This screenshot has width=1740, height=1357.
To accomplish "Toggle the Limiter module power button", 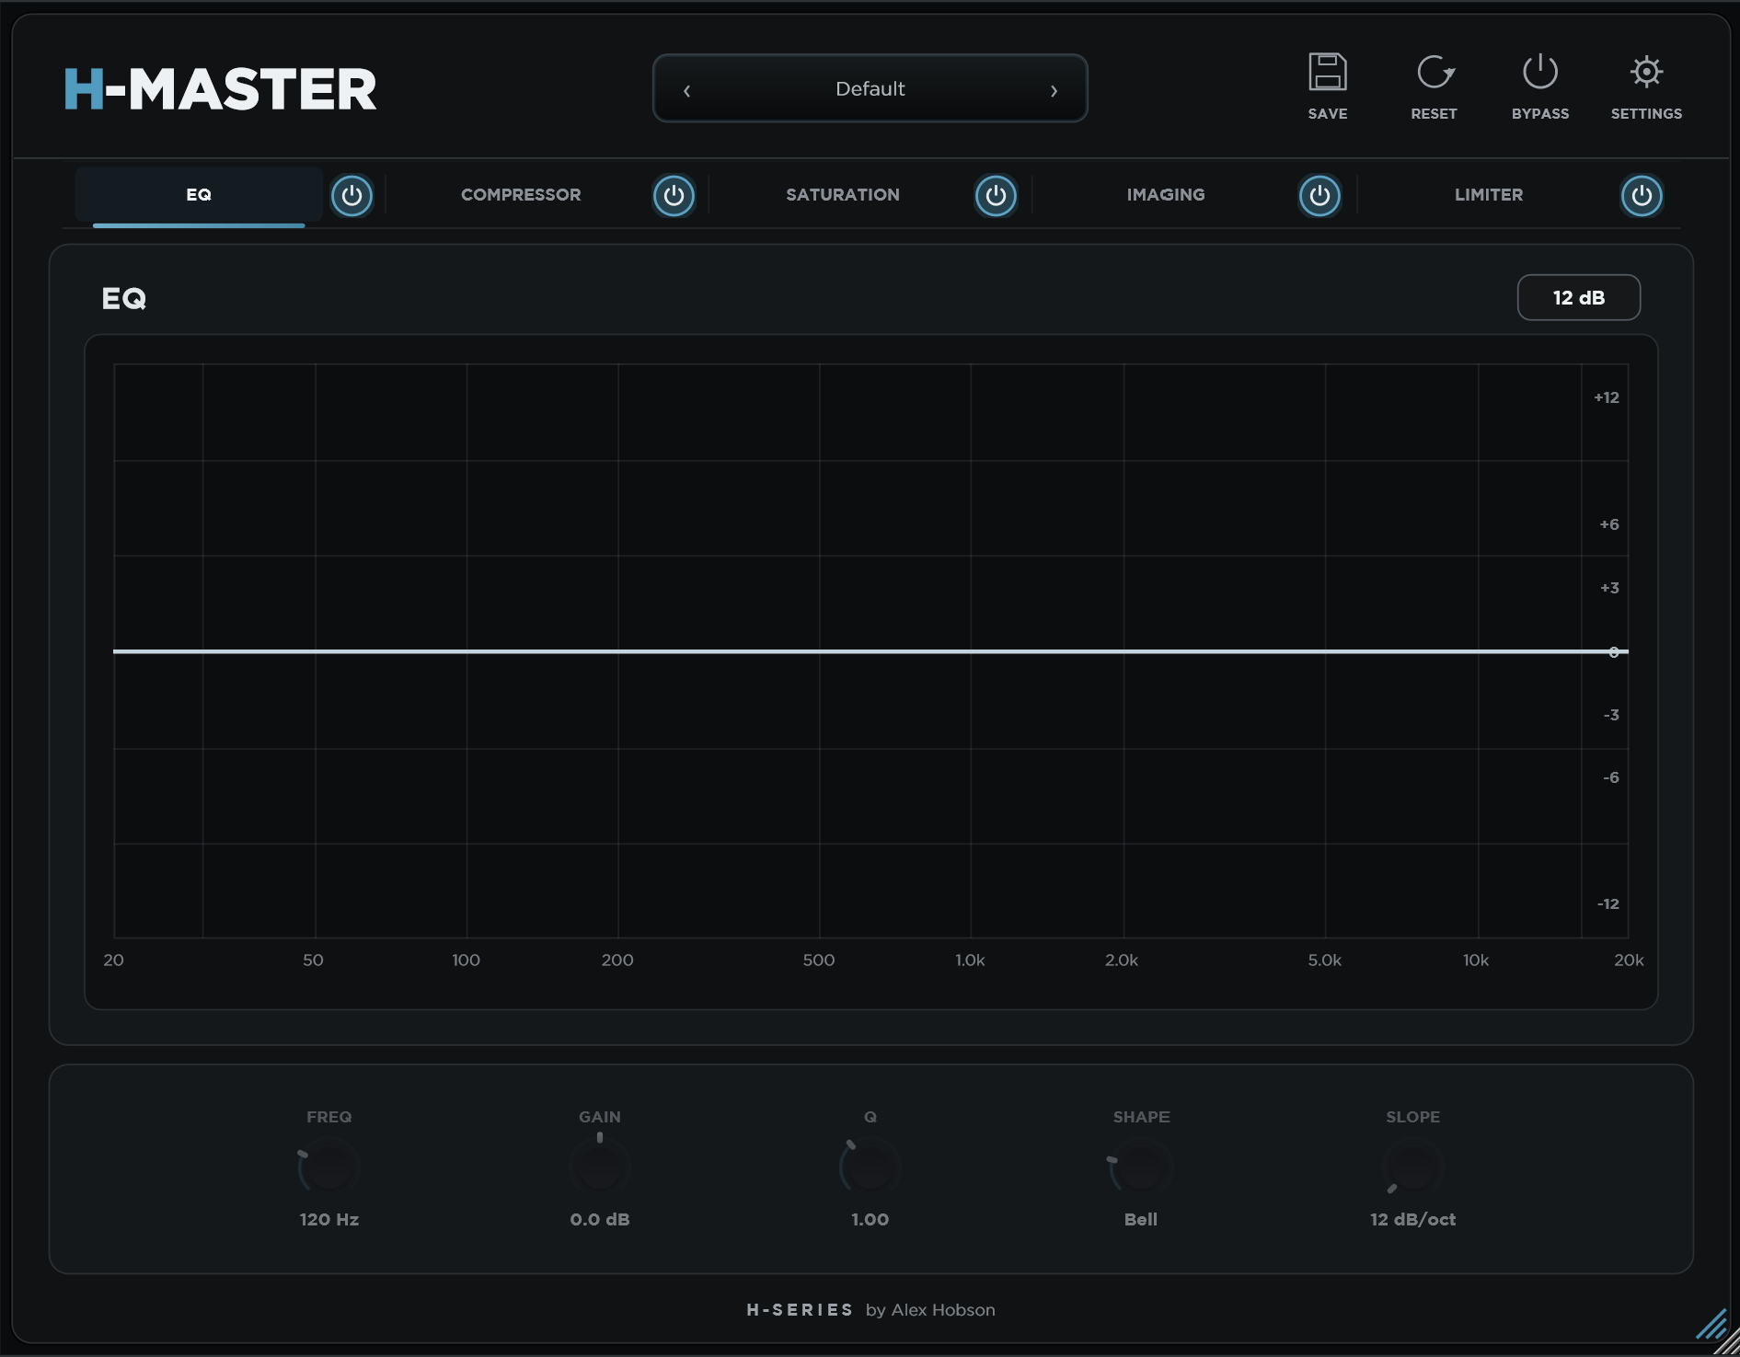I will tap(1642, 195).
